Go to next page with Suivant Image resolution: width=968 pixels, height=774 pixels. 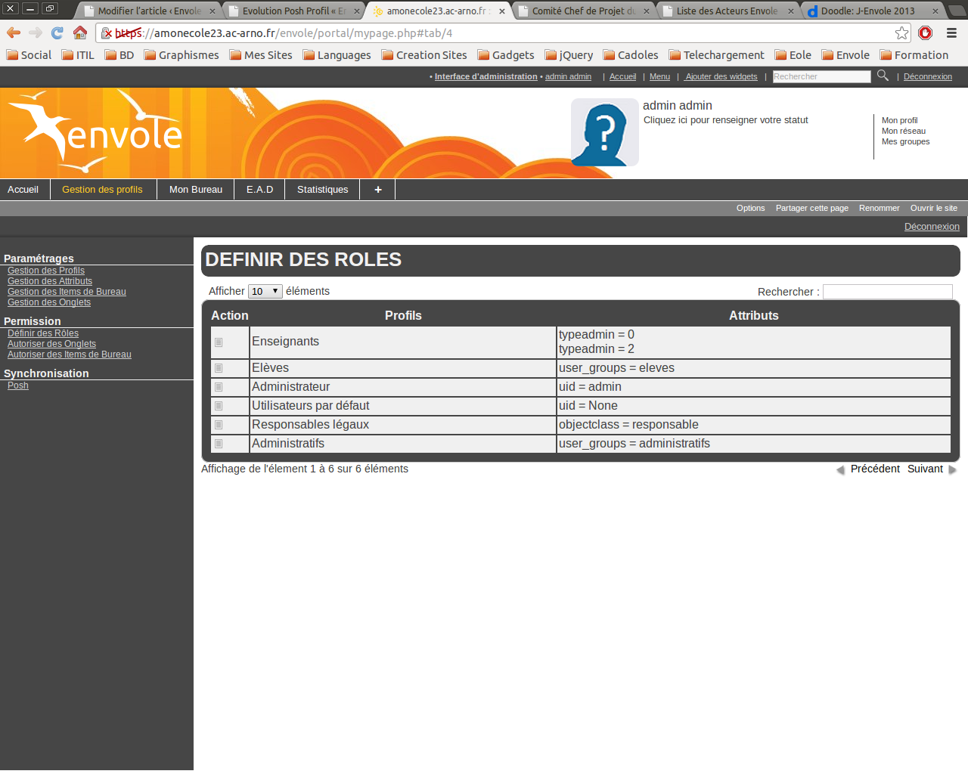coord(925,469)
